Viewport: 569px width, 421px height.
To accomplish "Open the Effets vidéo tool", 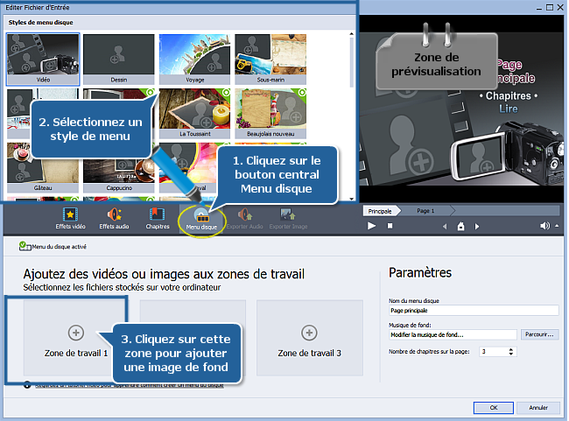I will tap(70, 219).
